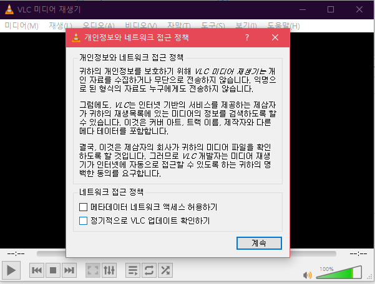Show the playlist icon
This screenshot has height=284, width=375.
[x=133, y=270]
